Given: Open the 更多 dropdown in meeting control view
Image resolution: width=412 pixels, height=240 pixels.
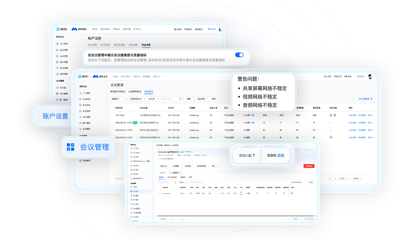Looking at the screenshot, I should 214,166.
